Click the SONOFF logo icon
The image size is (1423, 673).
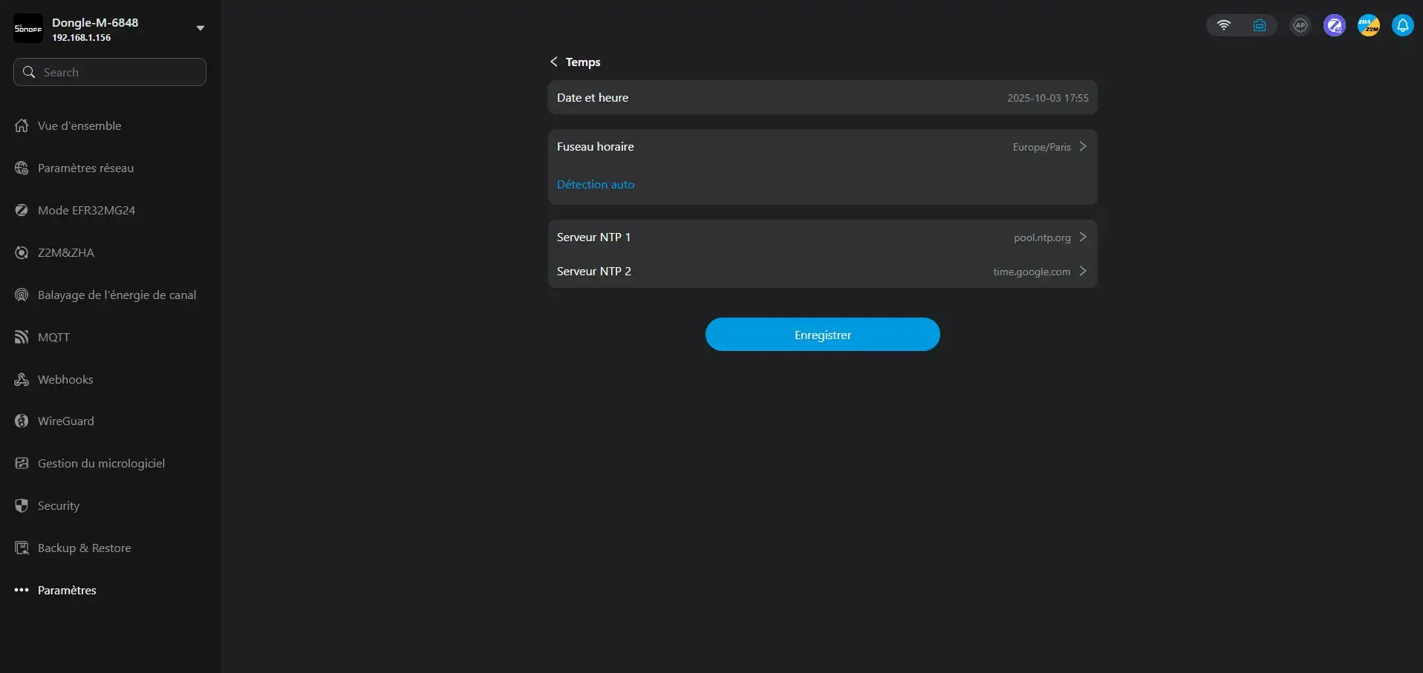pyautogui.click(x=28, y=29)
